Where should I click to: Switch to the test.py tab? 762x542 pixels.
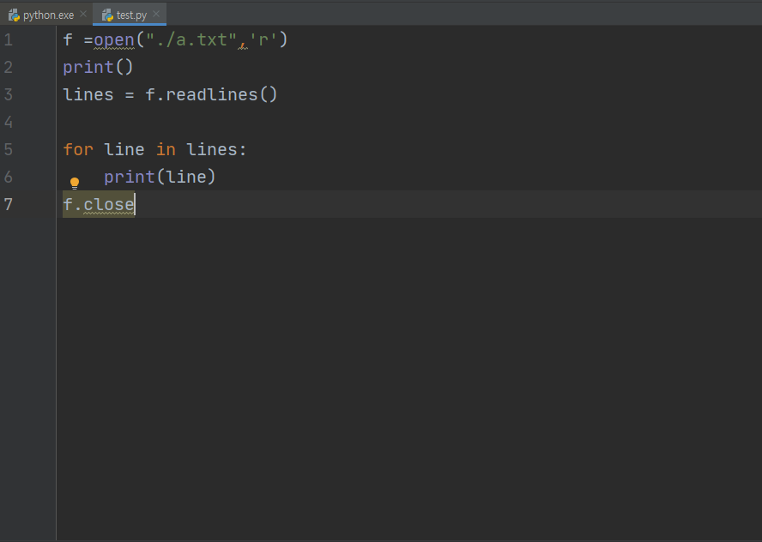(130, 15)
